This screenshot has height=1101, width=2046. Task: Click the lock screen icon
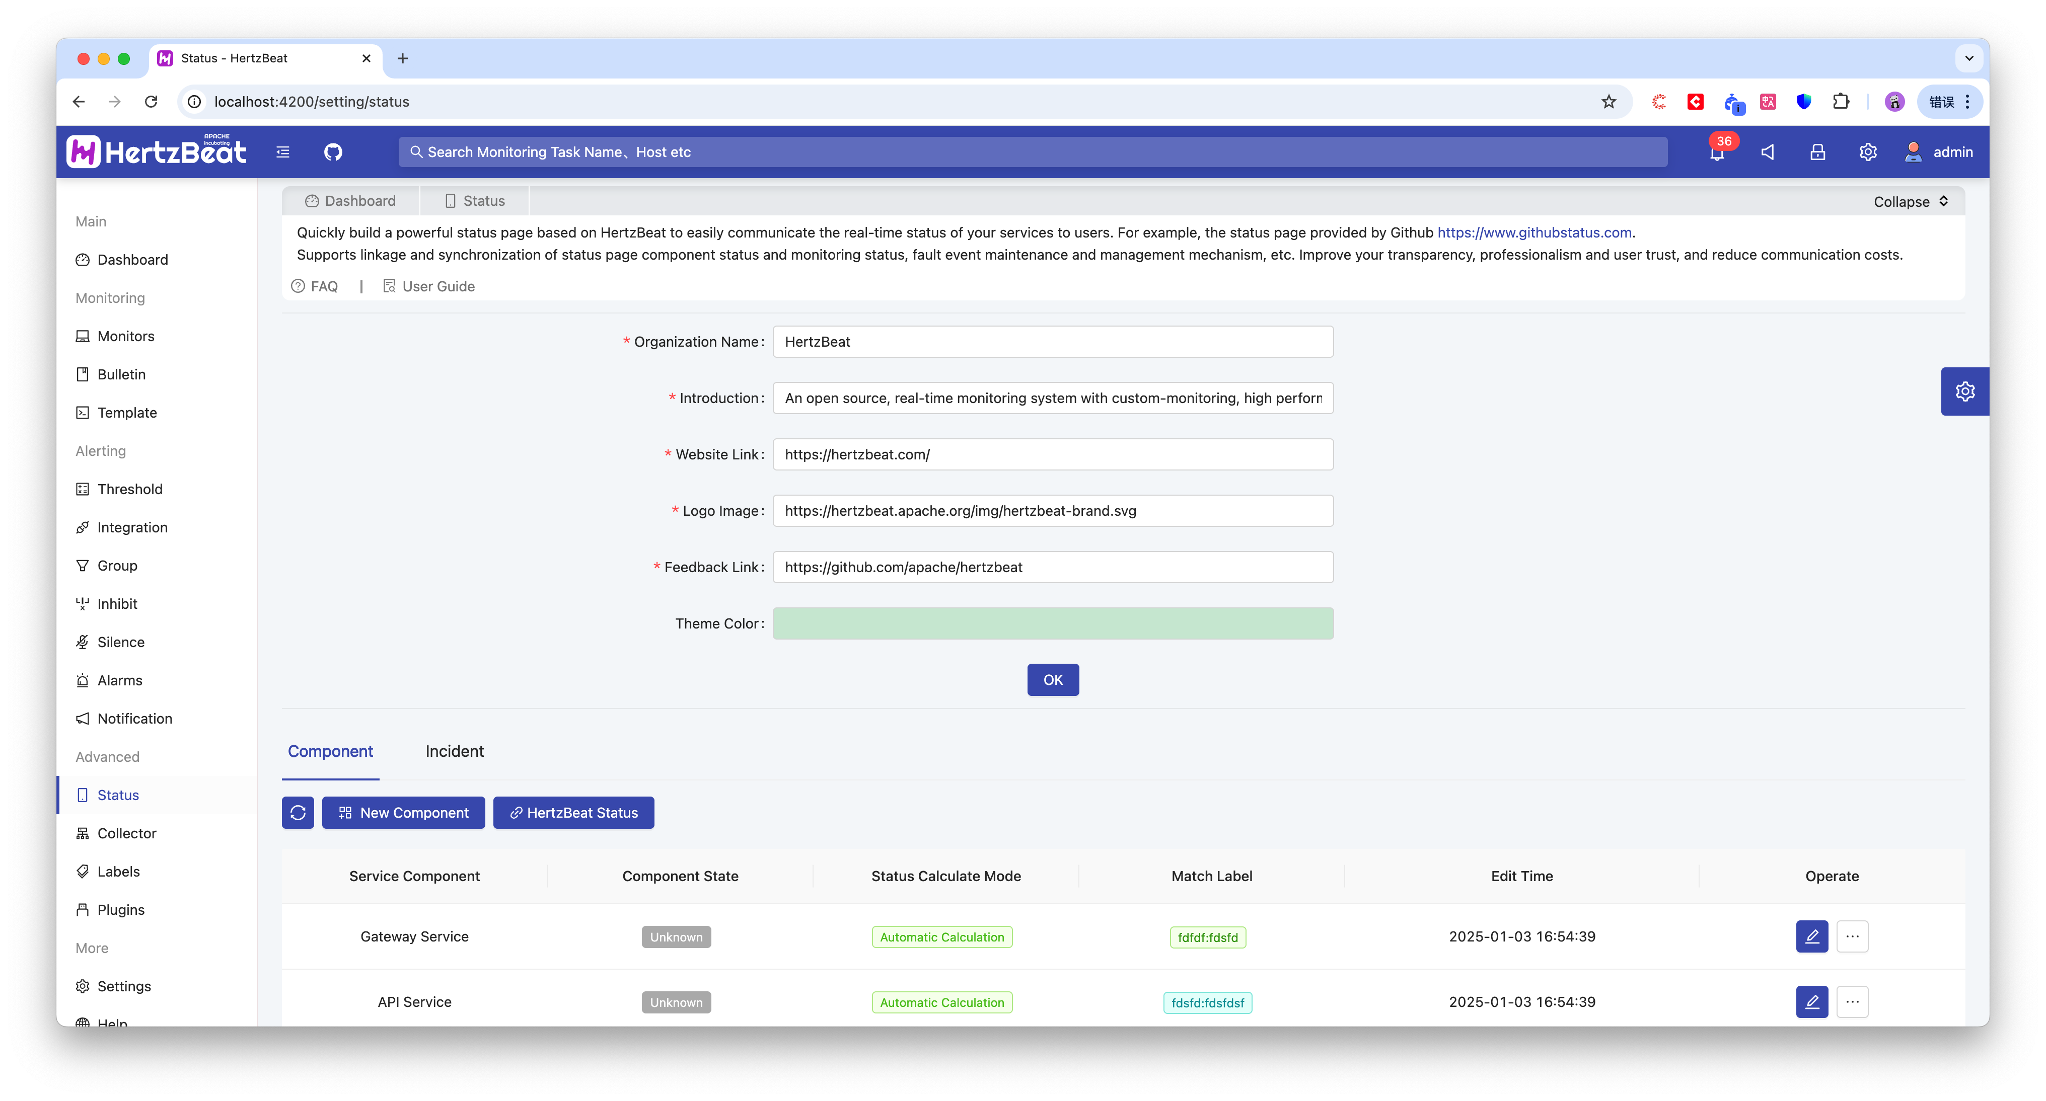click(1817, 151)
